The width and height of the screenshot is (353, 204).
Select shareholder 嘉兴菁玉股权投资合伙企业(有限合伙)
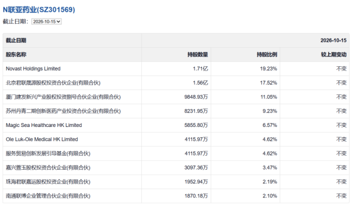click(x=48, y=168)
